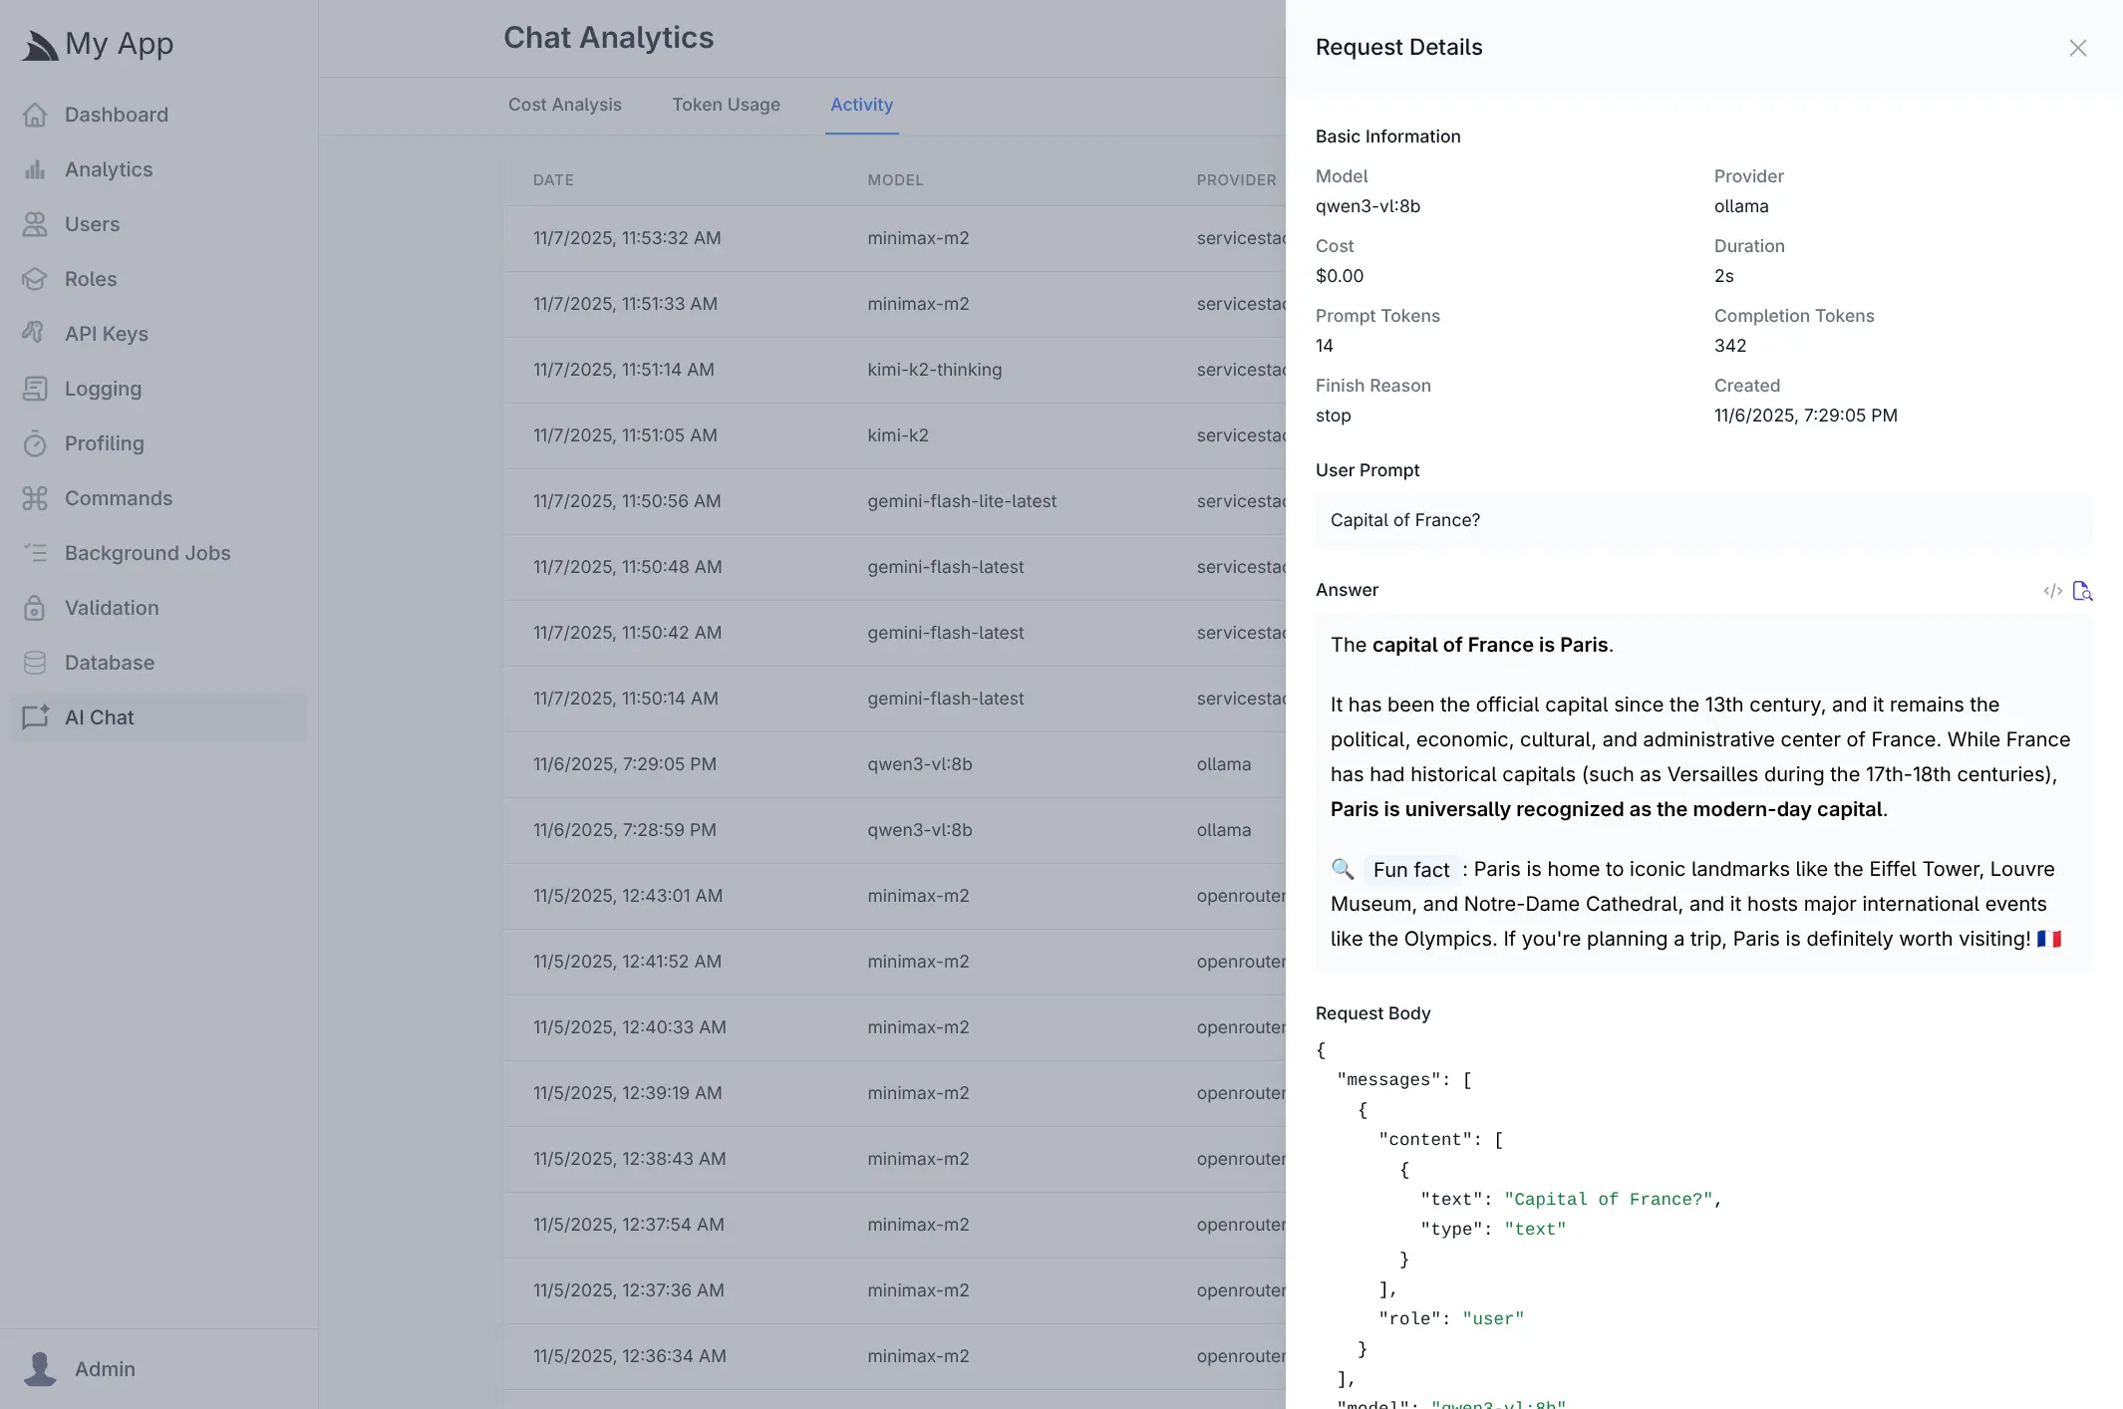Open Analytics via bar chart icon

[x=35, y=169]
